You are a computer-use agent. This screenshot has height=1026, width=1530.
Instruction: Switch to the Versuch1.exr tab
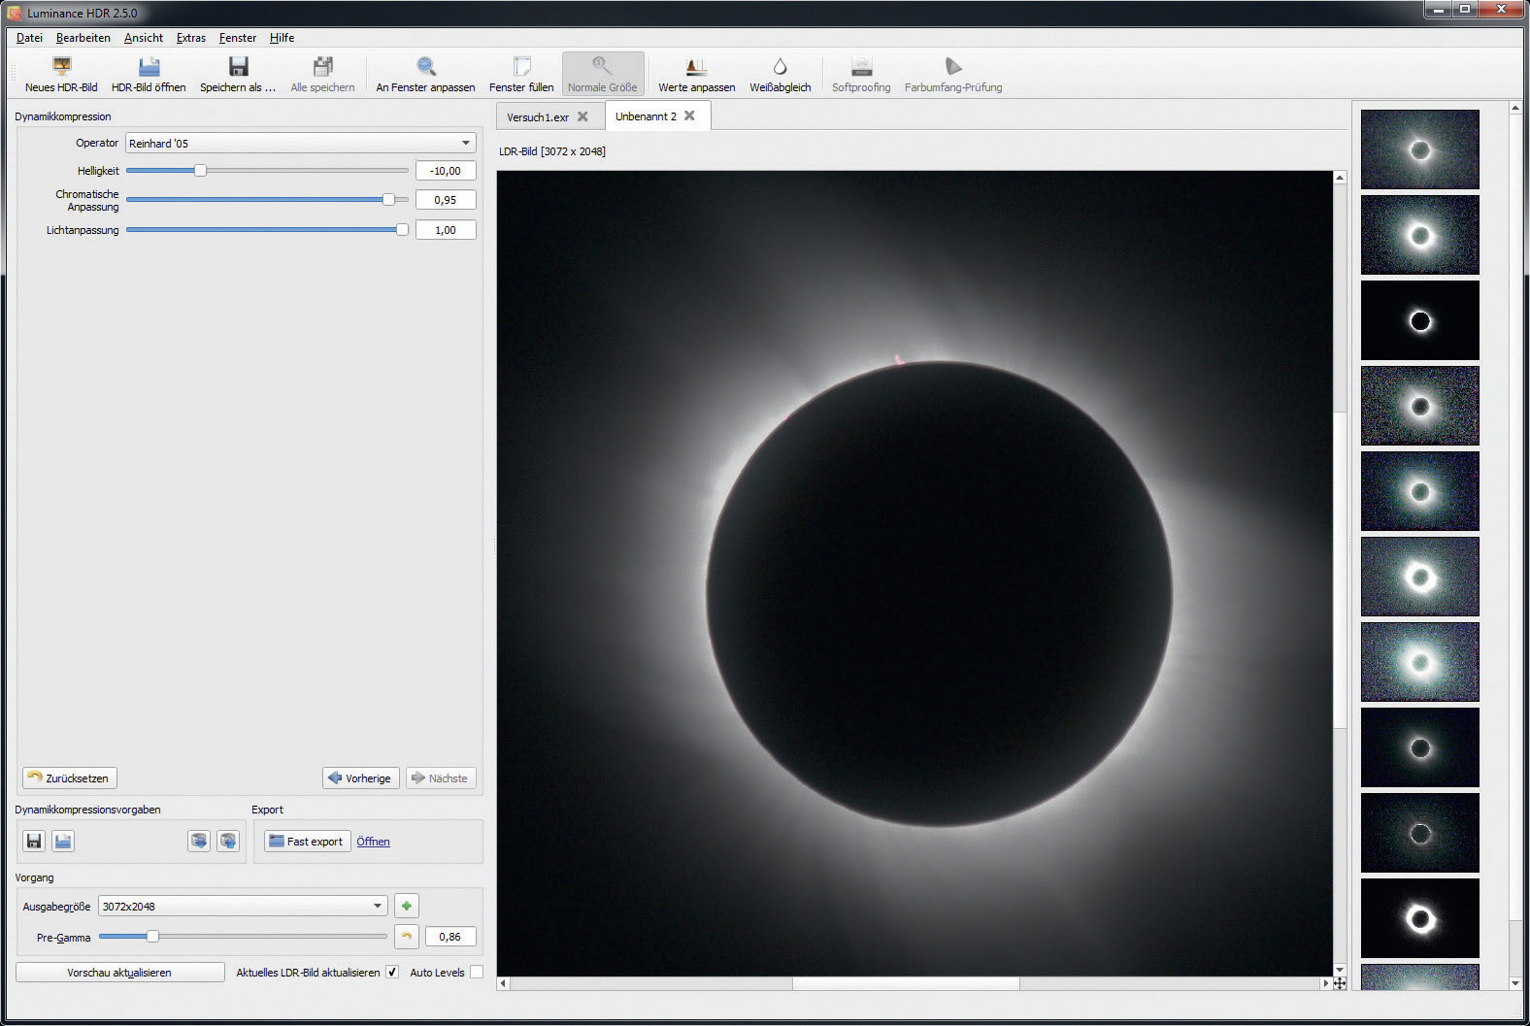click(x=538, y=116)
